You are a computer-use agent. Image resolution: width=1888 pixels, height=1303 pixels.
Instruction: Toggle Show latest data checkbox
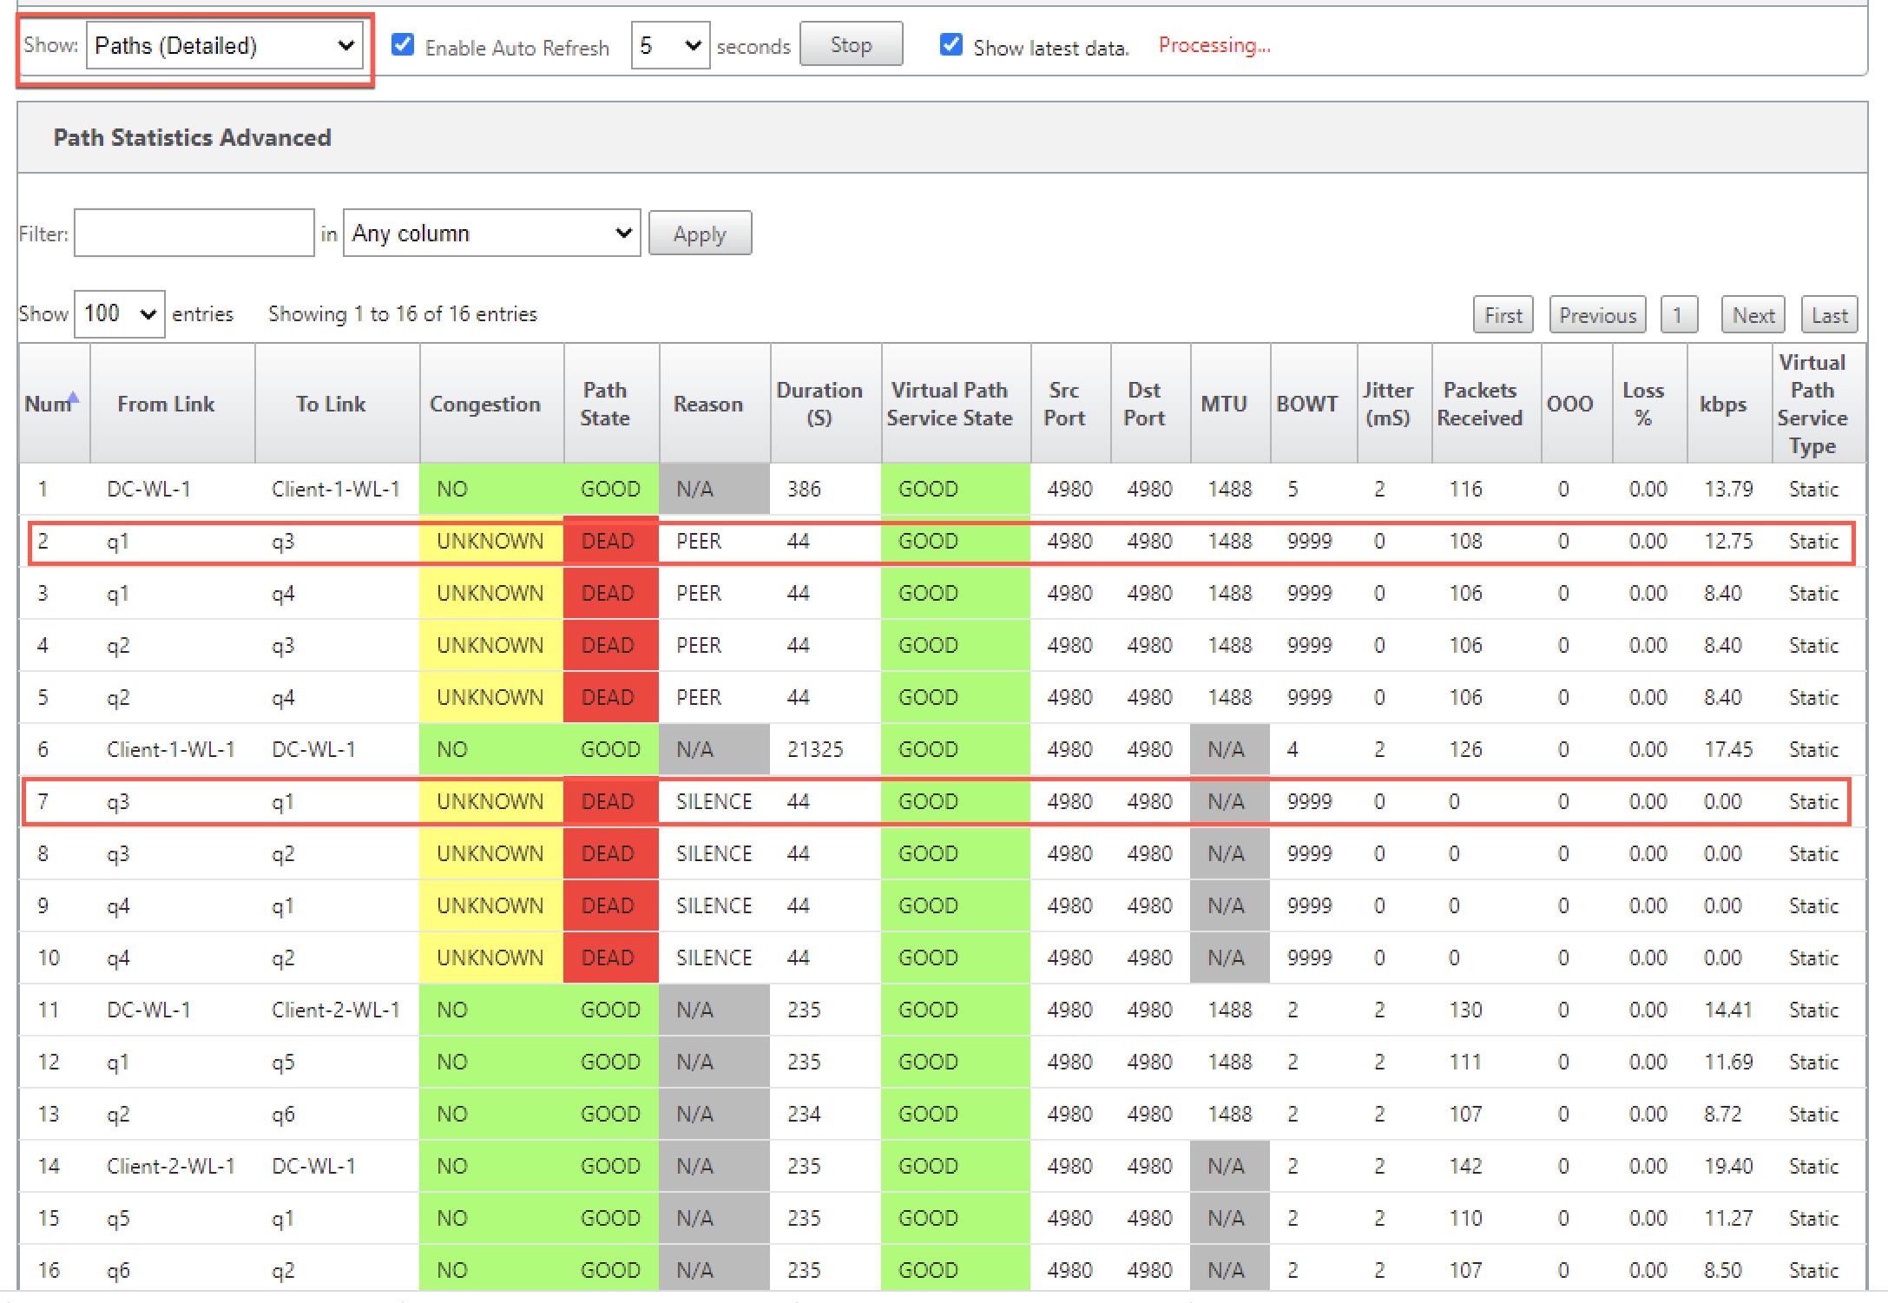pyautogui.click(x=951, y=44)
